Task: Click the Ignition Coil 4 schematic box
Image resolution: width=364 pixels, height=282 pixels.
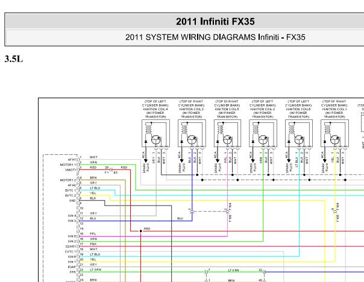Action: [x=155, y=133]
